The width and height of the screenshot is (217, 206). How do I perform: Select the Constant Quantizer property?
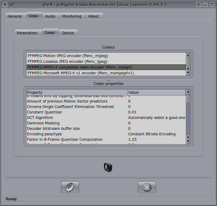point(45,112)
